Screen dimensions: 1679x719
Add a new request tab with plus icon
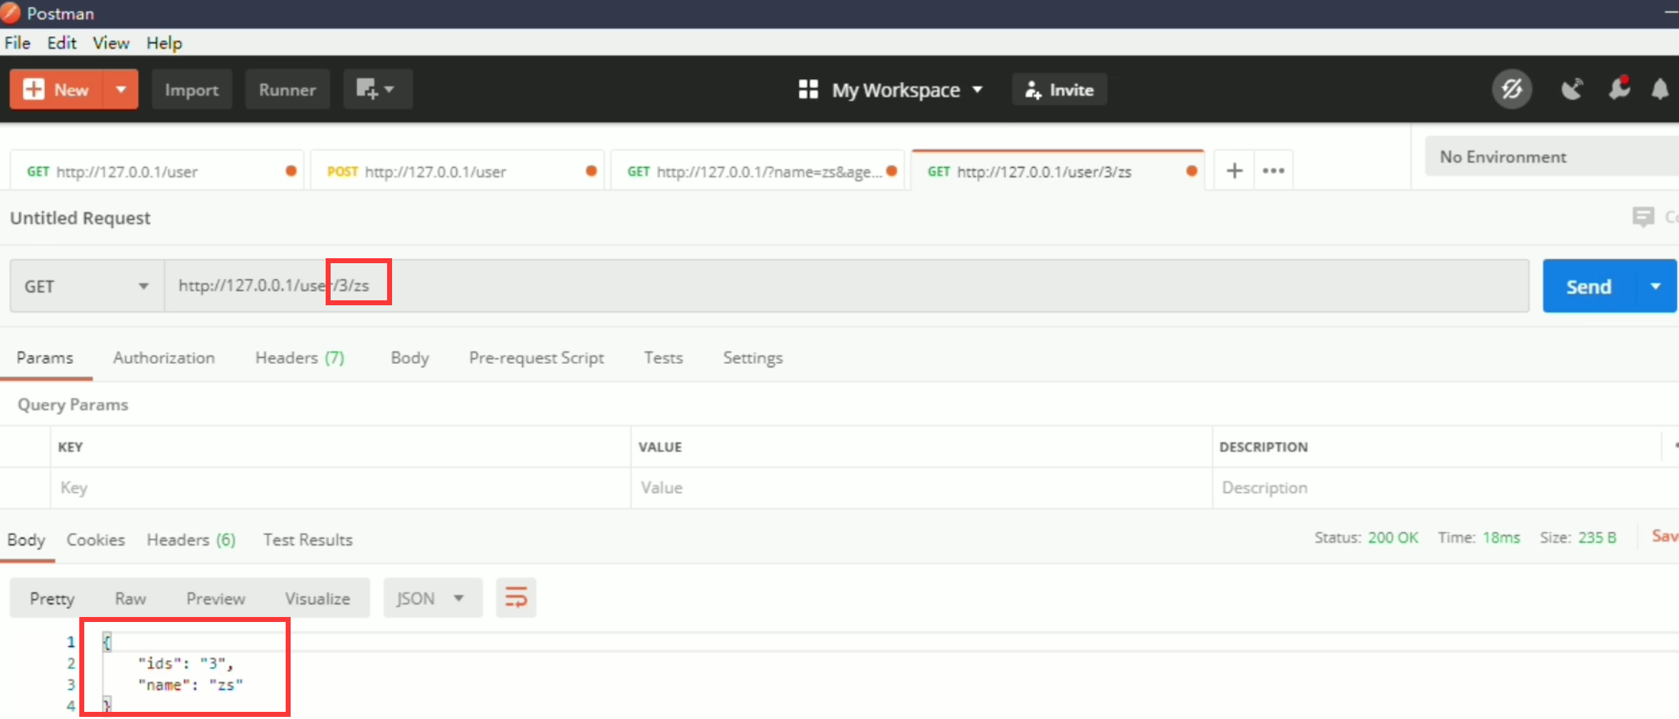(1234, 171)
